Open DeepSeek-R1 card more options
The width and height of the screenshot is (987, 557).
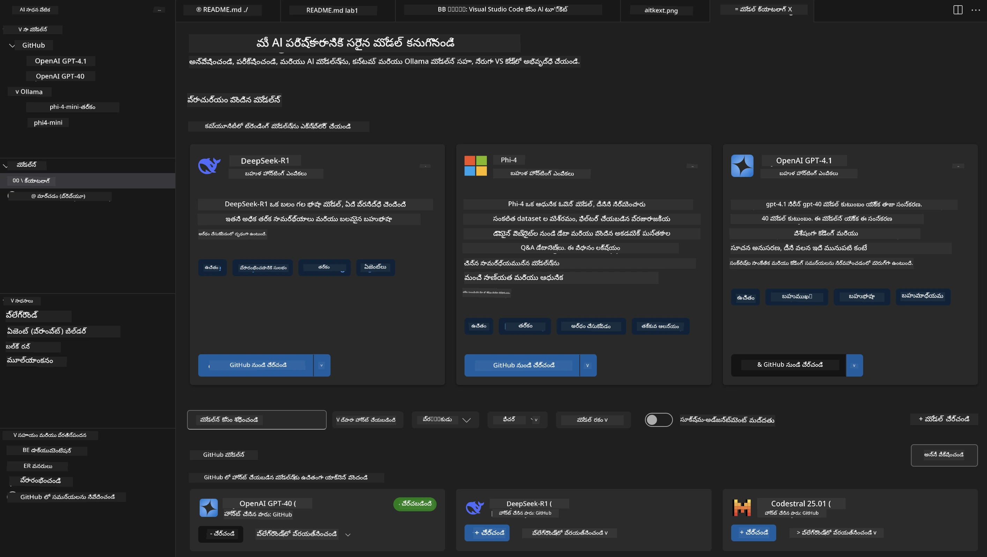coord(425,166)
